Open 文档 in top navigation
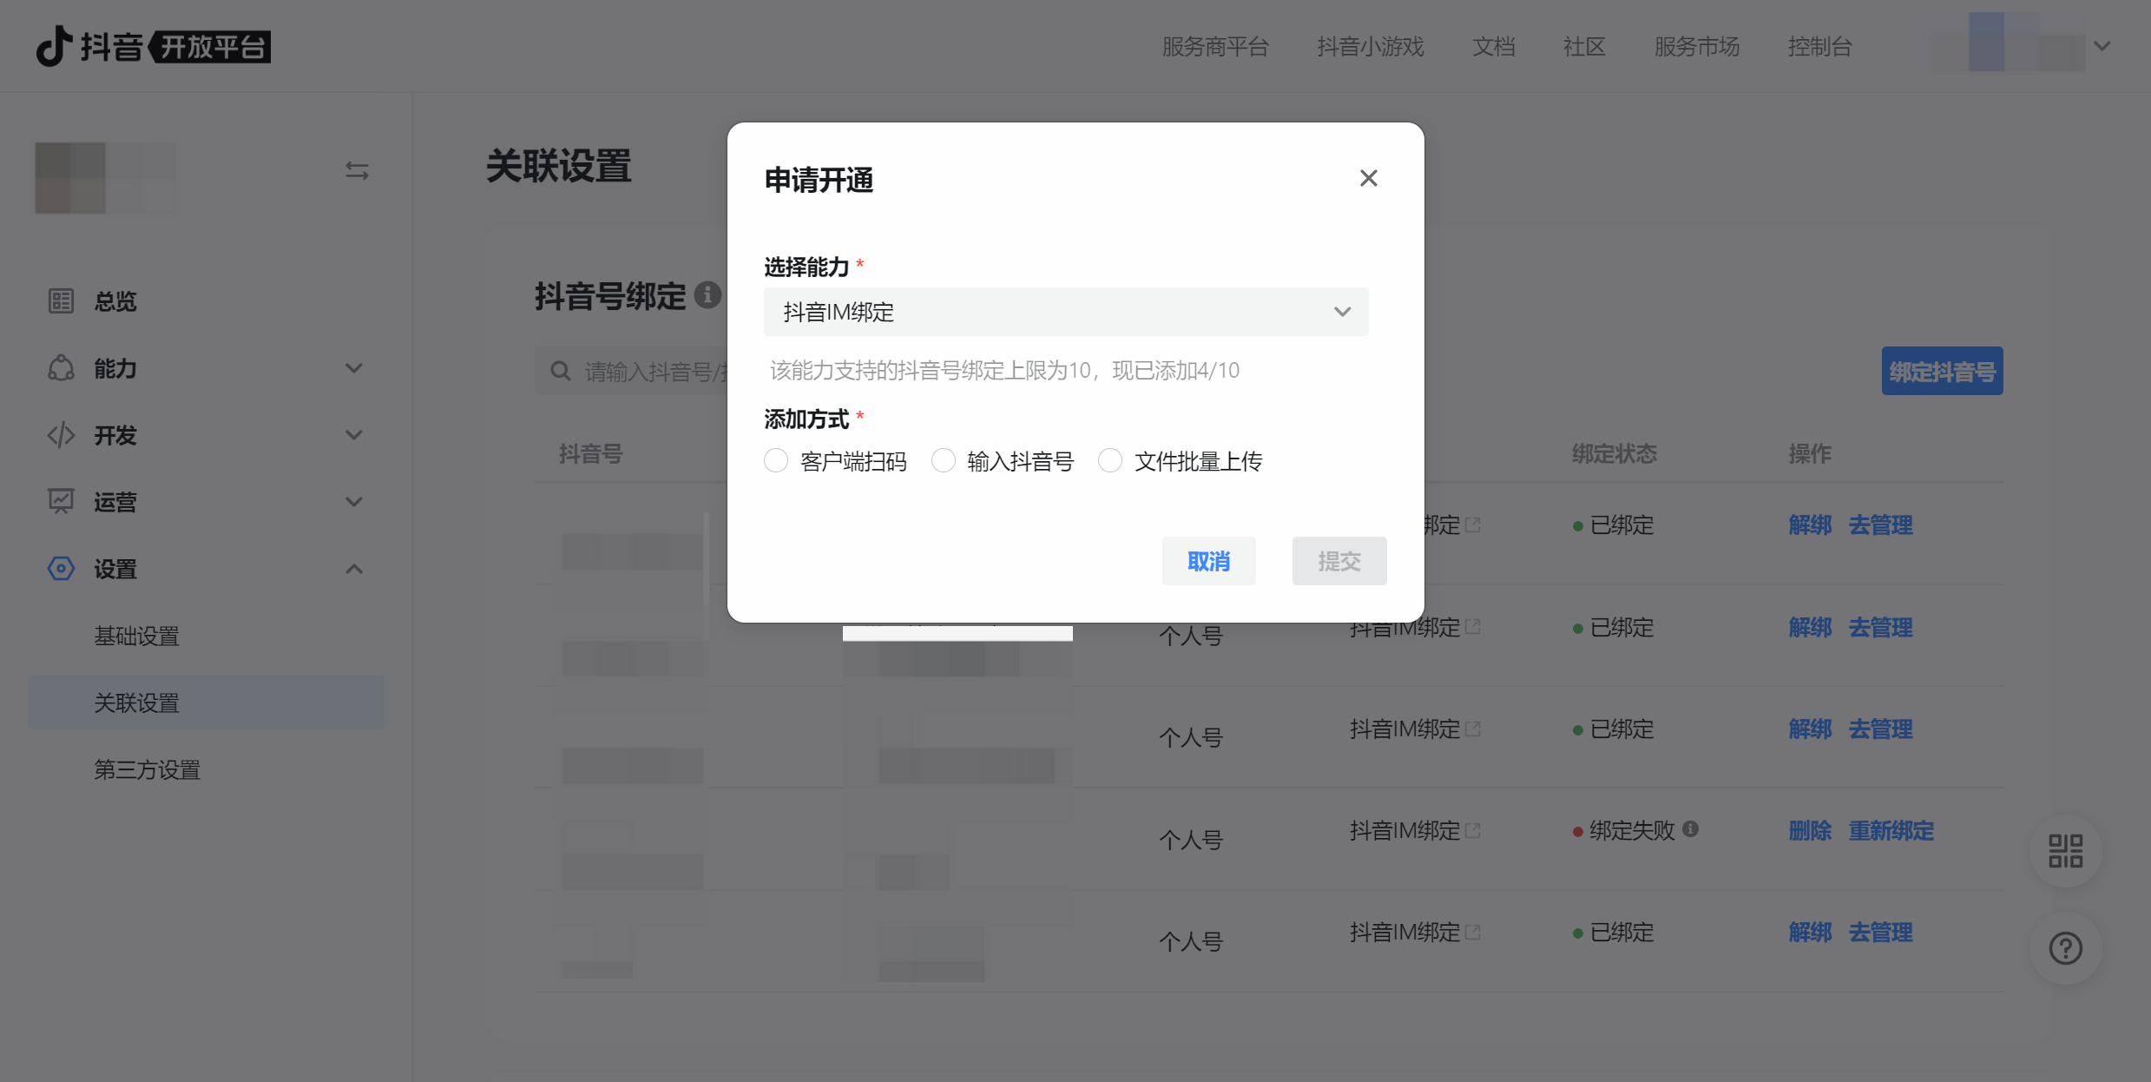The height and width of the screenshot is (1082, 2151). coord(1494,46)
